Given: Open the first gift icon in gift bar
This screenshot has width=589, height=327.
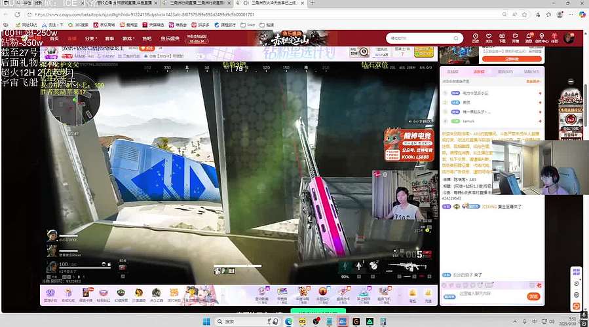Looking at the screenshot, I should tap(50, 295).
